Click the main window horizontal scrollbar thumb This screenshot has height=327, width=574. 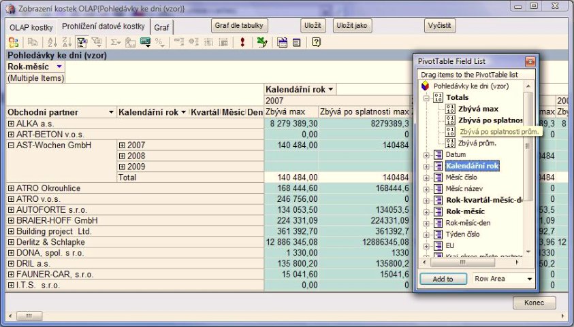(29, 316)
